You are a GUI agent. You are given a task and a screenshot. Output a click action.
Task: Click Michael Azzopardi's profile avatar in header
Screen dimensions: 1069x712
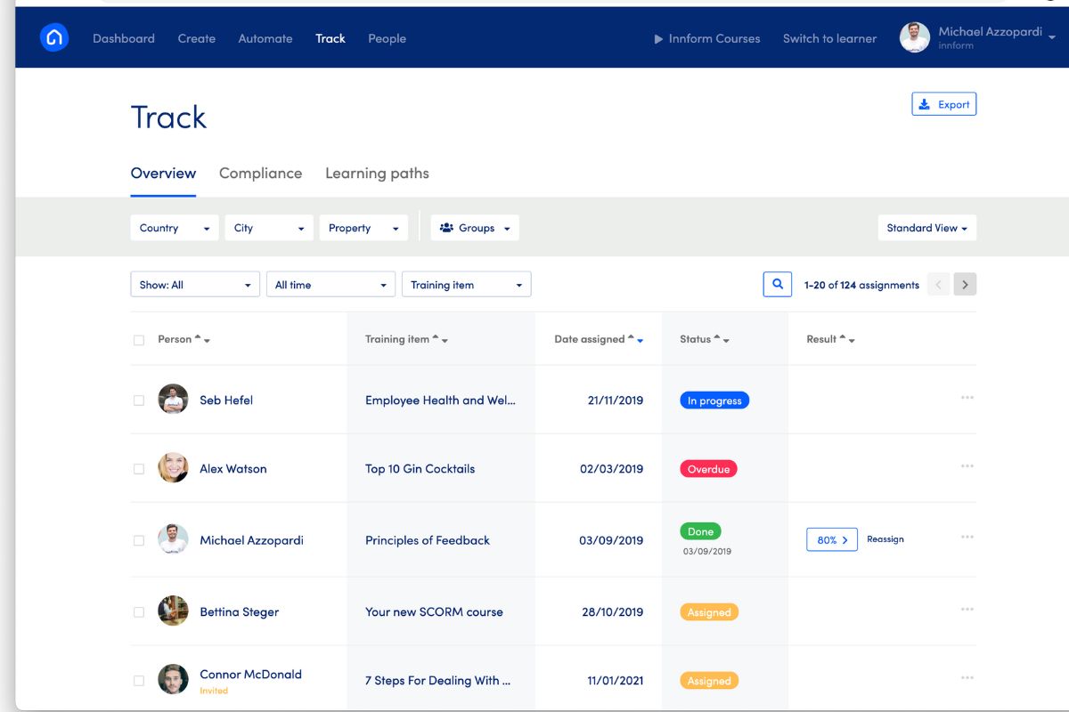[915, 37]
